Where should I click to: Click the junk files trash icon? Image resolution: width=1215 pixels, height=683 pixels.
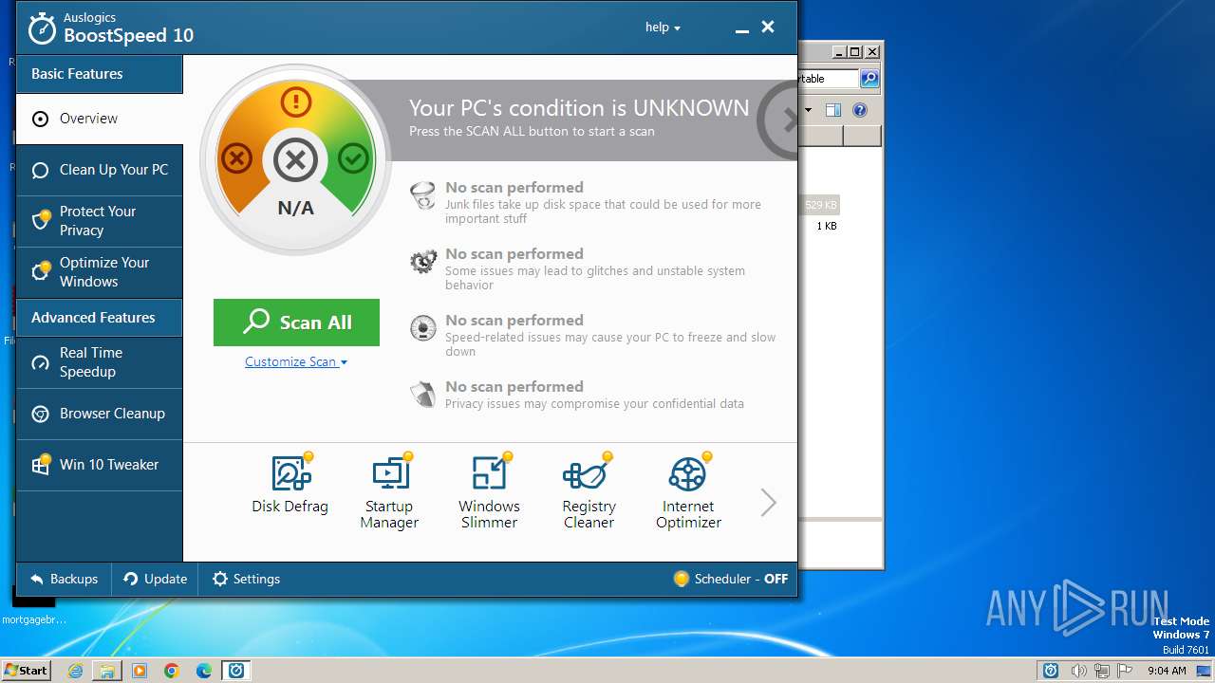tap(422, 196)
